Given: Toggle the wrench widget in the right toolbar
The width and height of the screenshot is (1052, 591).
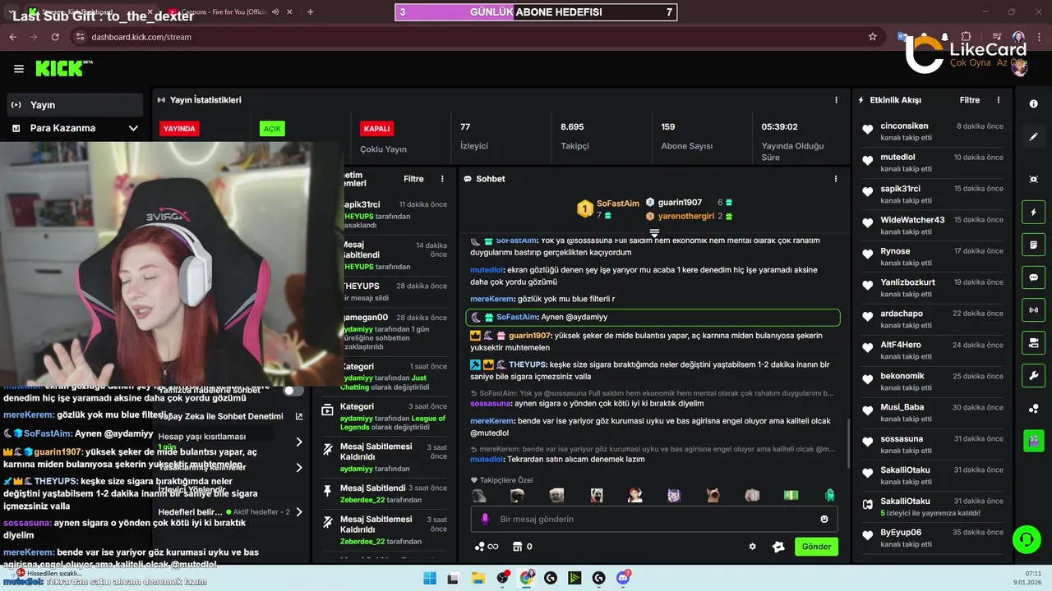Looking at the screenshot, I should 1033,376.
